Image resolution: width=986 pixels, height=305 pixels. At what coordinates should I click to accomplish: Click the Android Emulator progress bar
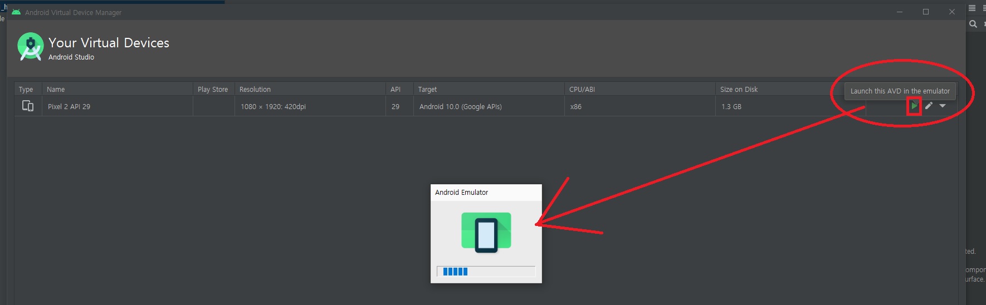(486, 272)
